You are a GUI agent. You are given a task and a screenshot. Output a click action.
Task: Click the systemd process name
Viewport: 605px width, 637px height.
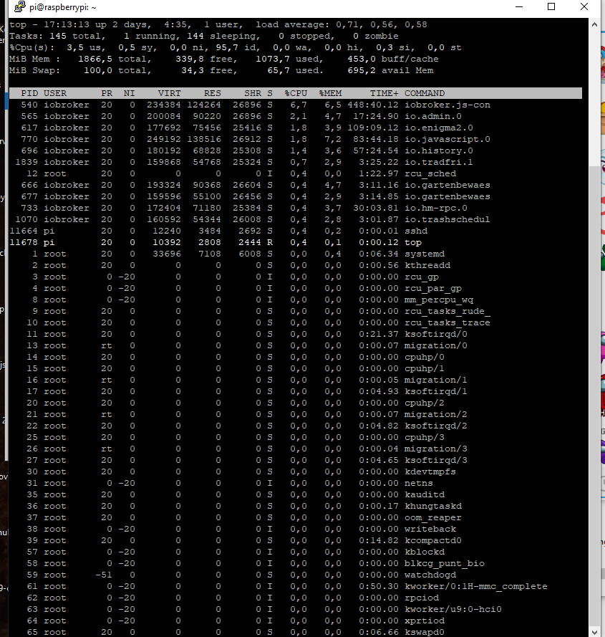click(425, 254)
